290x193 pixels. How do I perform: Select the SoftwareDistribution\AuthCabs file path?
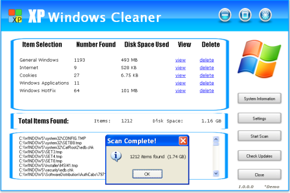point(62,174)
